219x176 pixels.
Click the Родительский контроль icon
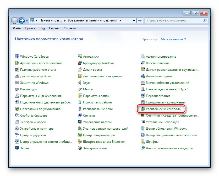[x=143, y=109]
